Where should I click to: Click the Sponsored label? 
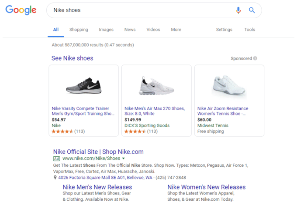point(241,58)
